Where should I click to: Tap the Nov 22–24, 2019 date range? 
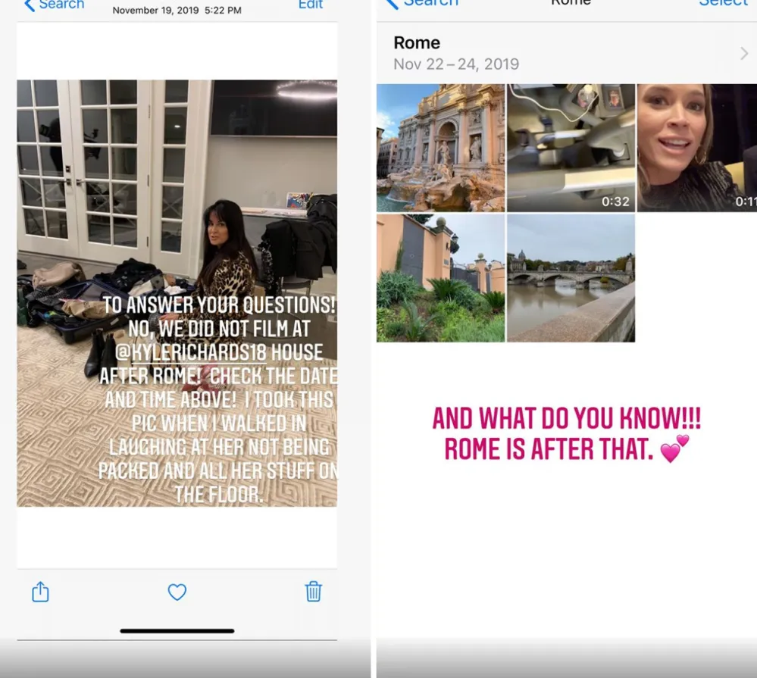pyautogui.click(x=456, y=64)
